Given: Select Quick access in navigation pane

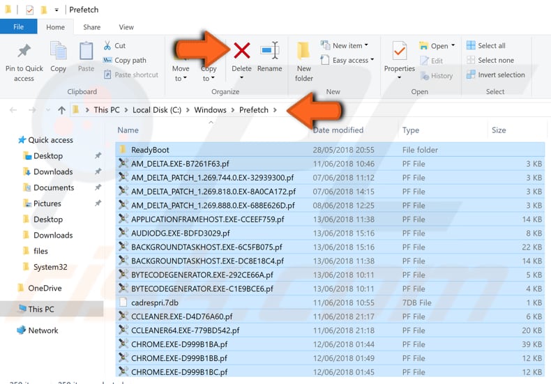Looking at the screenshot, I should pos(45,140).
